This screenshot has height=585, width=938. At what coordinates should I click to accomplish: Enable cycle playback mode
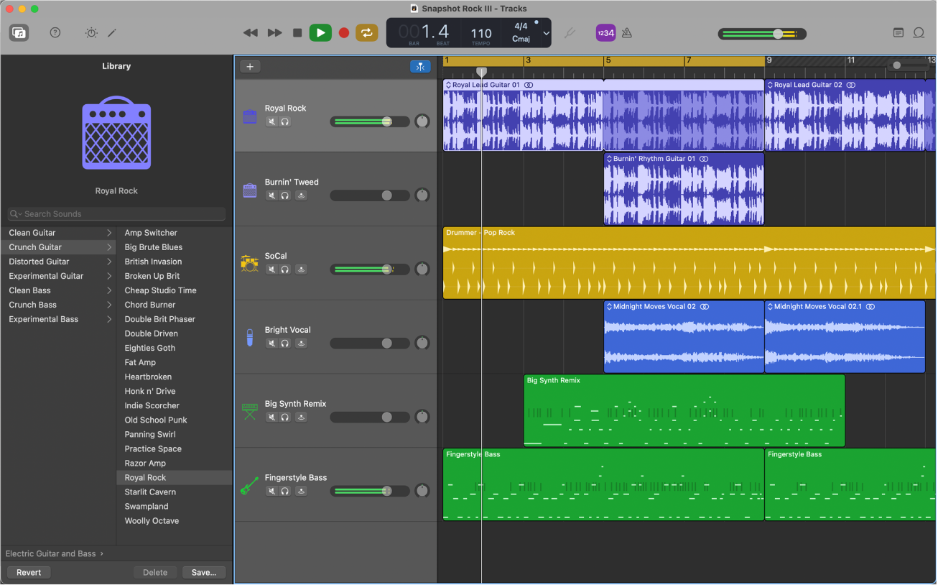point(366,32)
